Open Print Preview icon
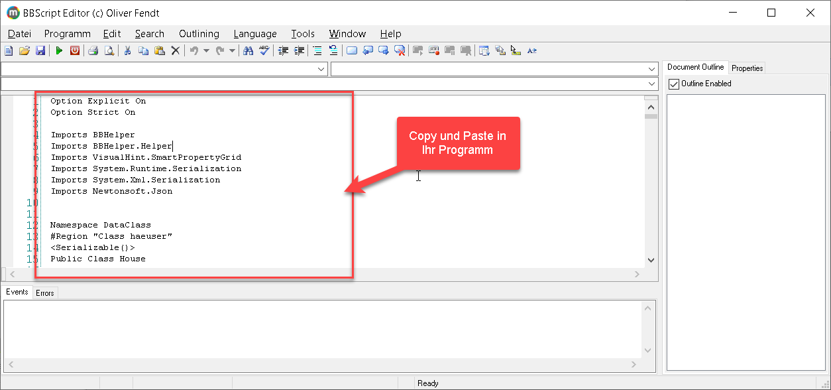 tap(109, 50)
